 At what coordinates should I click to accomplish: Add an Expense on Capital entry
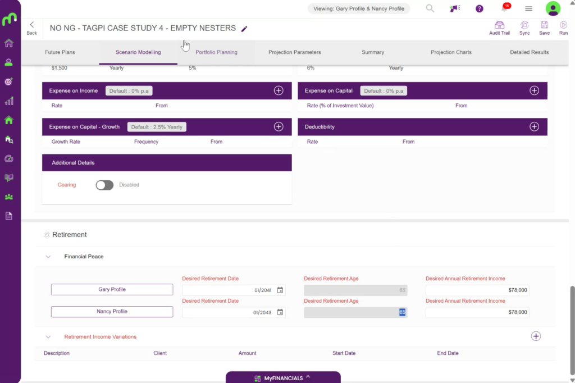pos(535,90)
